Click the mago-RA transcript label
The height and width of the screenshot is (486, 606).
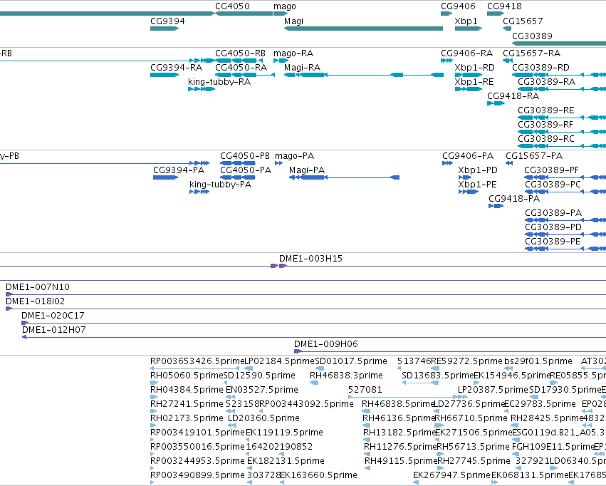(x=293, y=53)
